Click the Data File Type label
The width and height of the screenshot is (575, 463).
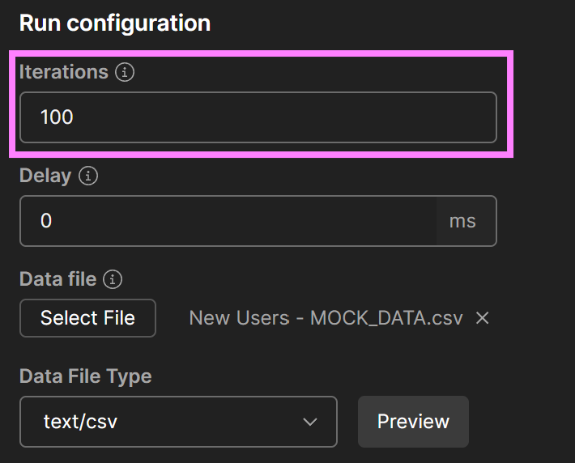point(86,376)
